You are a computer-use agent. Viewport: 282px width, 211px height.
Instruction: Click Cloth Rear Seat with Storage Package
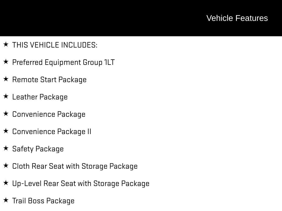[x=75, y=166]
